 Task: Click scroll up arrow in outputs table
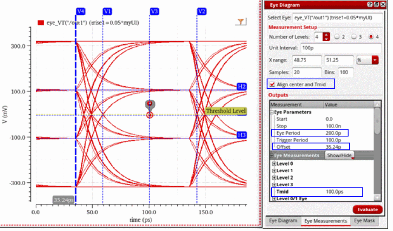point(377,104)
